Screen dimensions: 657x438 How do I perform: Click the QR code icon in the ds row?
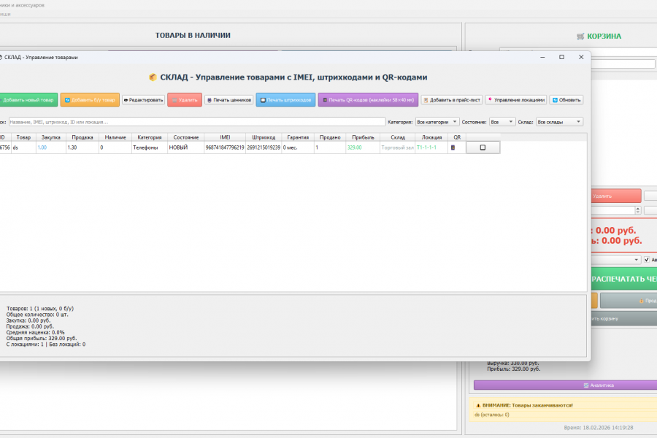click(453, 147)
